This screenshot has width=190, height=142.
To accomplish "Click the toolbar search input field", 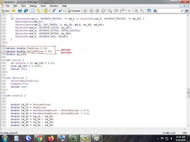I will point(169,11).
